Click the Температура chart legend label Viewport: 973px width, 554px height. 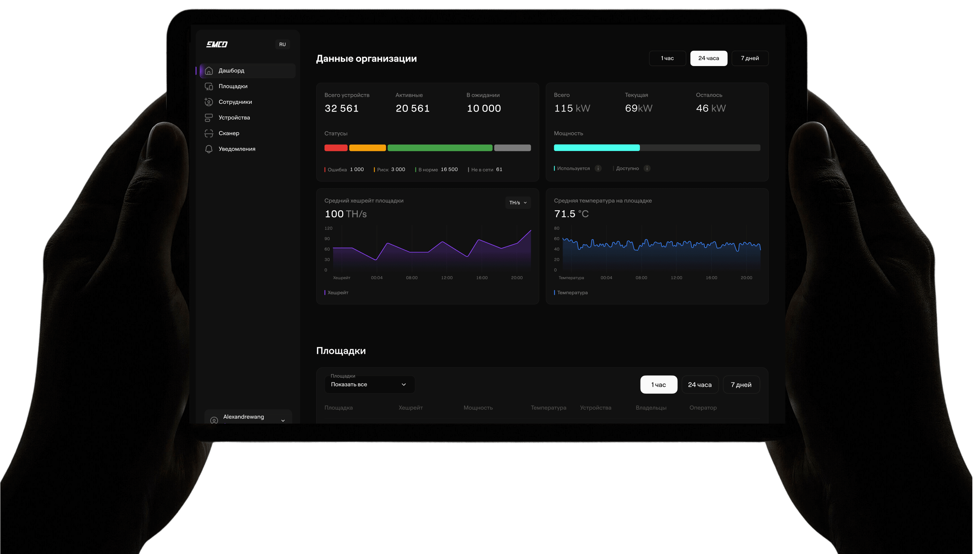[572, 293]
